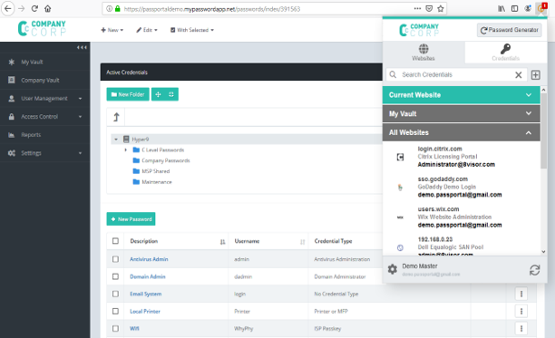Open the Wifi row three-dot menu
The image size is (555, 338).
coord(521,328)
